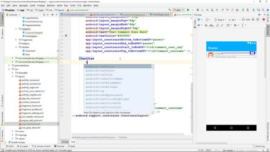Click Recents square button in phone preview
The height and width of the screenshot is (152, 270).
pyautogui.click(x=248, y=128)
